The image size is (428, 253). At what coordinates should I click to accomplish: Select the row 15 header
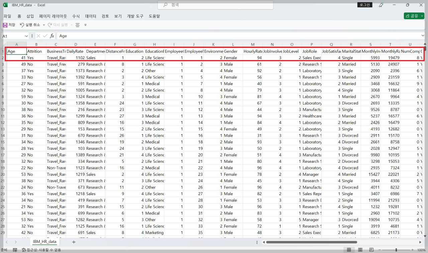point(3,142)
